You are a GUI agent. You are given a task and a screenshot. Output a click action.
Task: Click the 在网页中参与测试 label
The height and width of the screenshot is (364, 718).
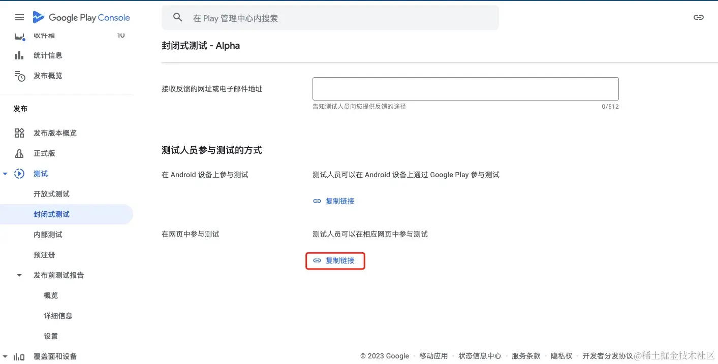click(x=191, y=234)
